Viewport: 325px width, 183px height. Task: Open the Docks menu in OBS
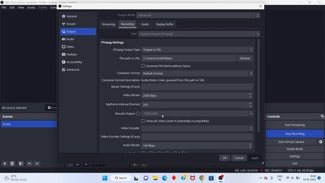click(31, 8)
